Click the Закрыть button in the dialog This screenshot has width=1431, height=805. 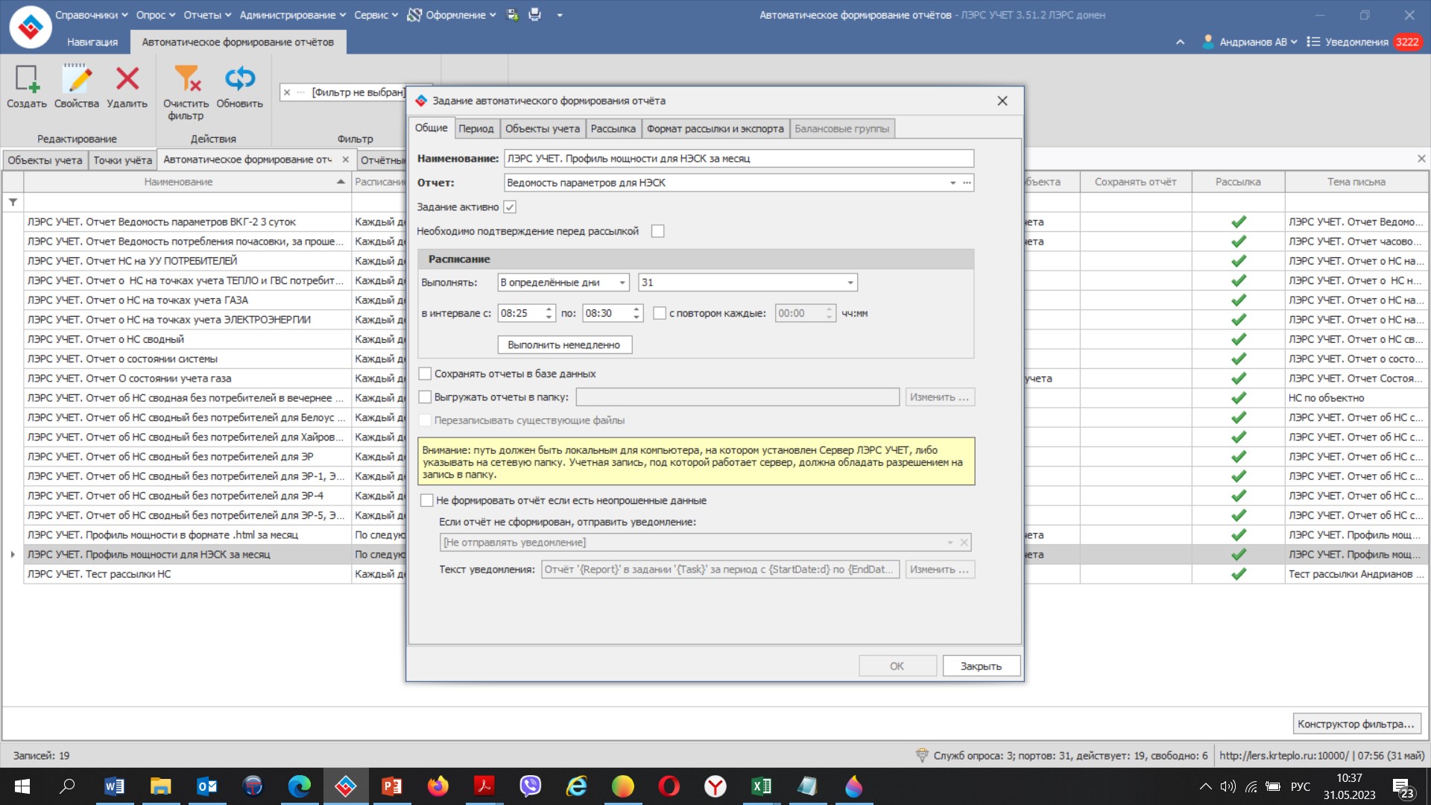pyautogui.click(x=981, y=666)
